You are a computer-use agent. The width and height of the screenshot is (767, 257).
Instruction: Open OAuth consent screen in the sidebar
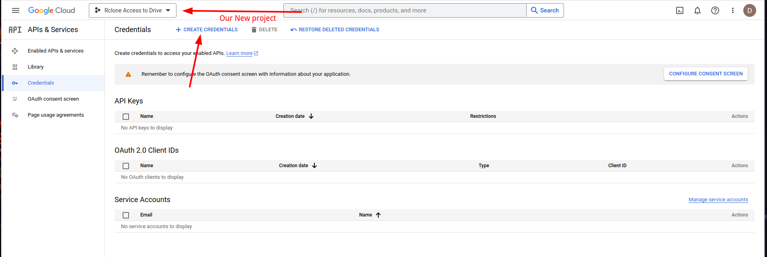click(x=53, y=99)
